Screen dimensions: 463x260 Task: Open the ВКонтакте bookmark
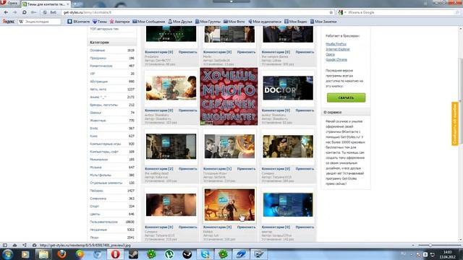[x=79, y=22]
